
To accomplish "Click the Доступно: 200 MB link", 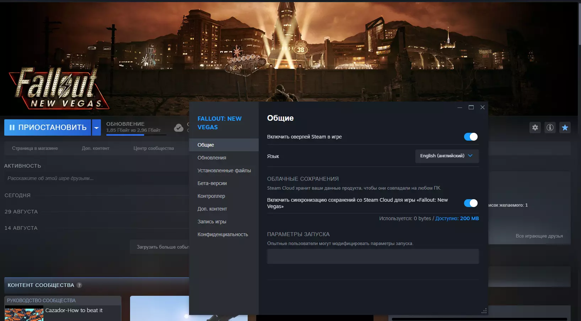I will pos(457,218).
